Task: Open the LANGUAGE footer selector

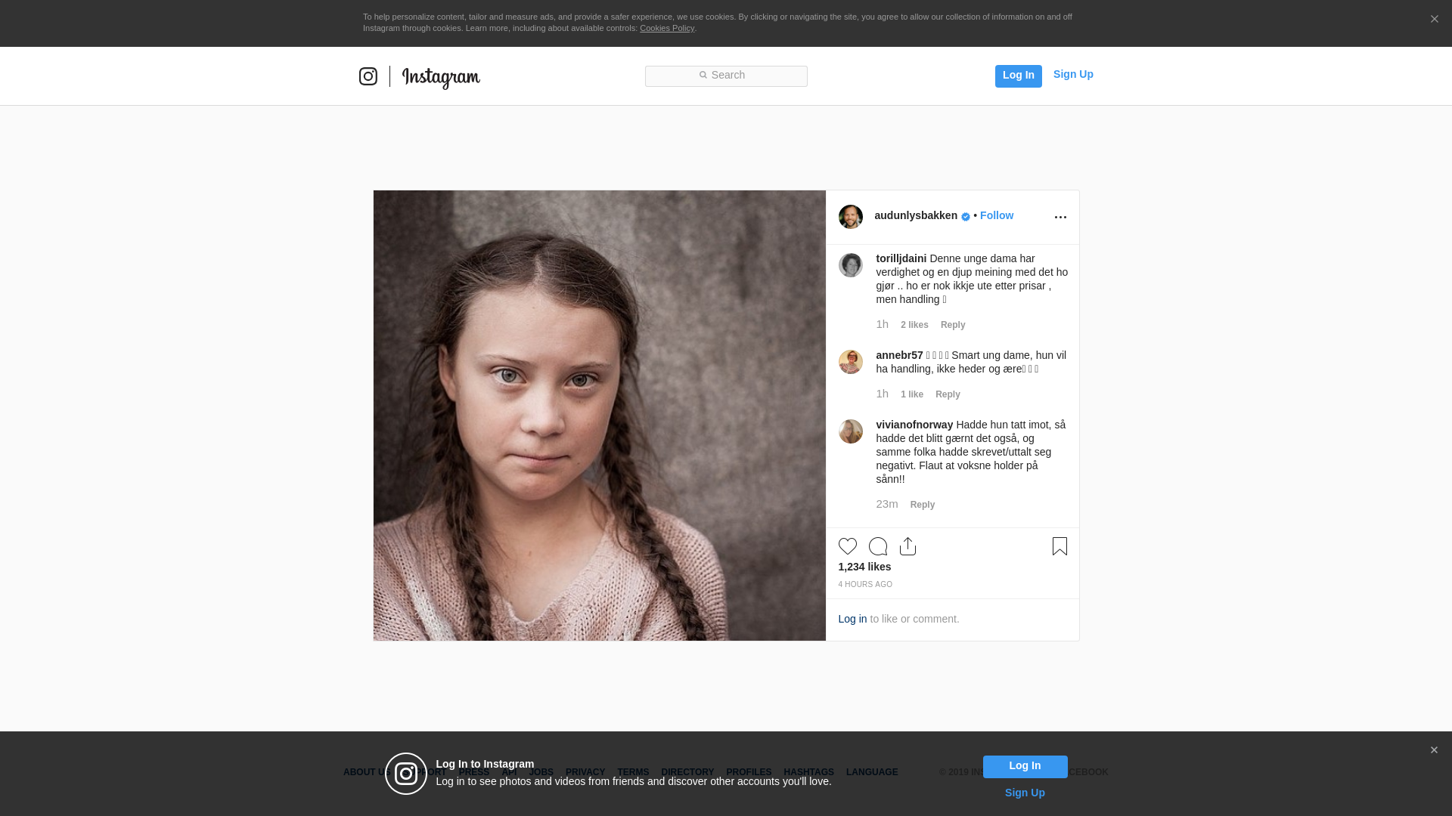Action: click(872, 772)
